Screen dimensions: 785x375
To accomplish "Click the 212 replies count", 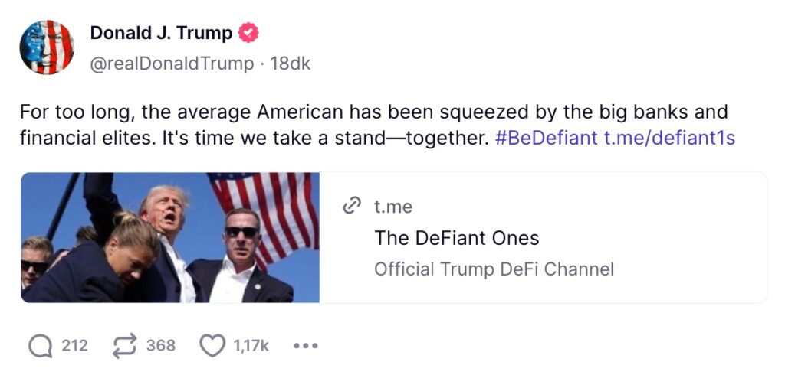I will (x=74, y=346).
